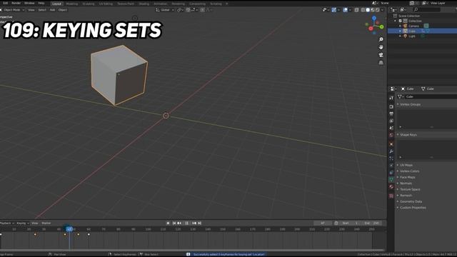Image resolution: width=457 pixels, height=257 pixels.
Task: Click the current frame number field
Action: coord(323,223)
